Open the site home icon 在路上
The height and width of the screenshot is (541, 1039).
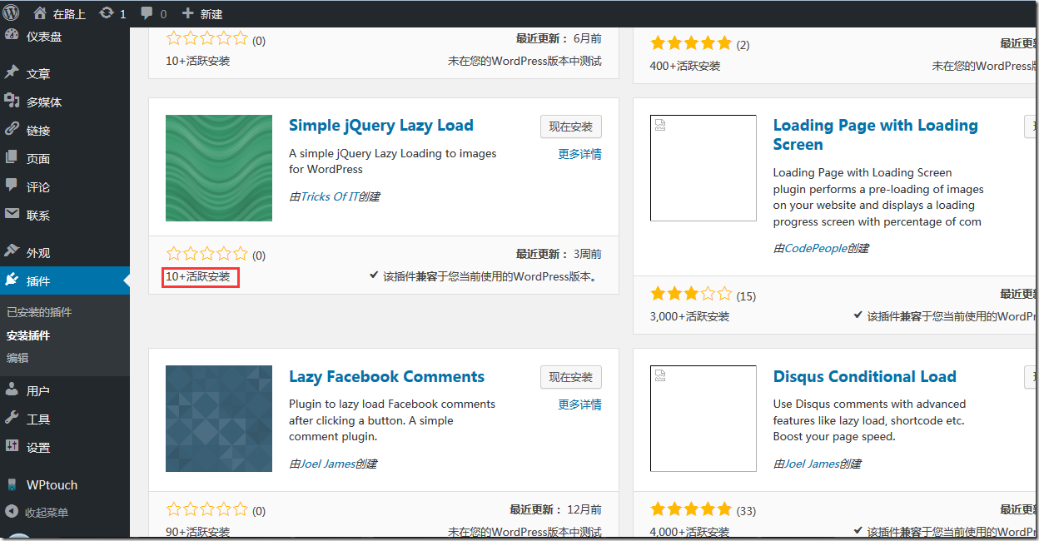(40, 13)
